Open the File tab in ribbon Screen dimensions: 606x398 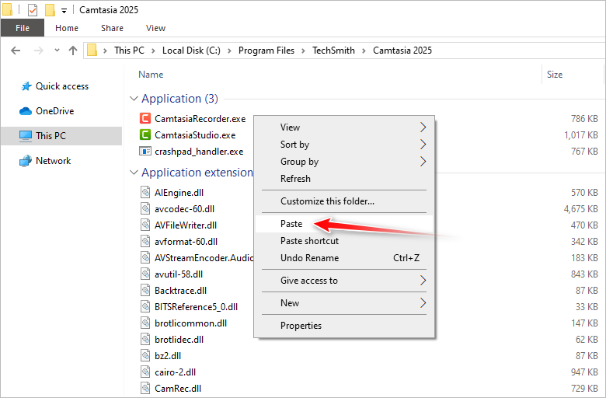tap(23, 28)
